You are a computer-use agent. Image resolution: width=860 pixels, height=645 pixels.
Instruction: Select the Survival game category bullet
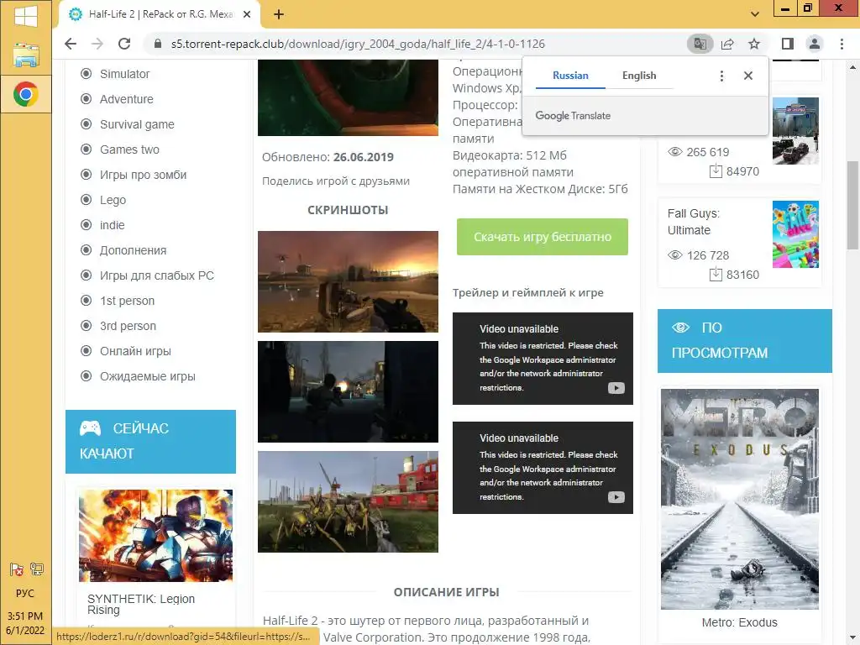(x=87, y=124)
